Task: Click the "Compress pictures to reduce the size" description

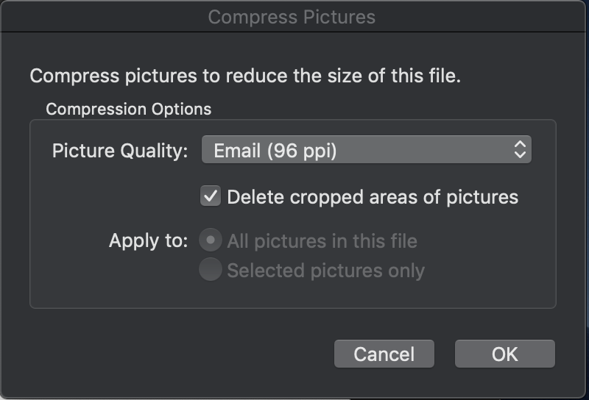Action: point(245,76)
